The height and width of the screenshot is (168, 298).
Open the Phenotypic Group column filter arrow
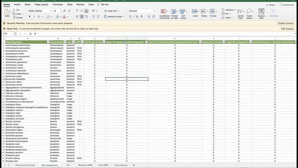point(104,42)
